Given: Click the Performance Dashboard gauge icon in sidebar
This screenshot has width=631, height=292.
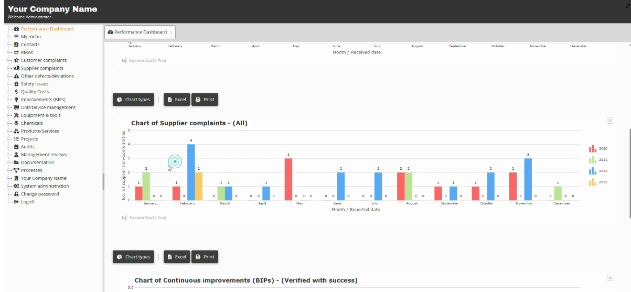Looking at the screenshot, I should tap(16, 29).
